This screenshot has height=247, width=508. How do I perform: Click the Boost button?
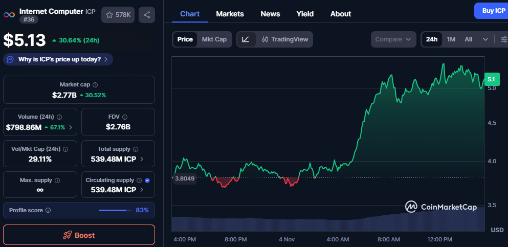coord(79,235)
